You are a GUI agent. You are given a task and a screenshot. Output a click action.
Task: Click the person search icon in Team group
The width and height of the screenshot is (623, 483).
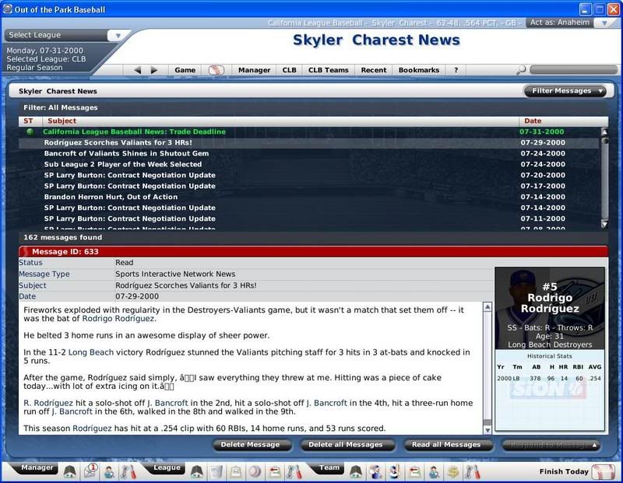pos(434,472)
